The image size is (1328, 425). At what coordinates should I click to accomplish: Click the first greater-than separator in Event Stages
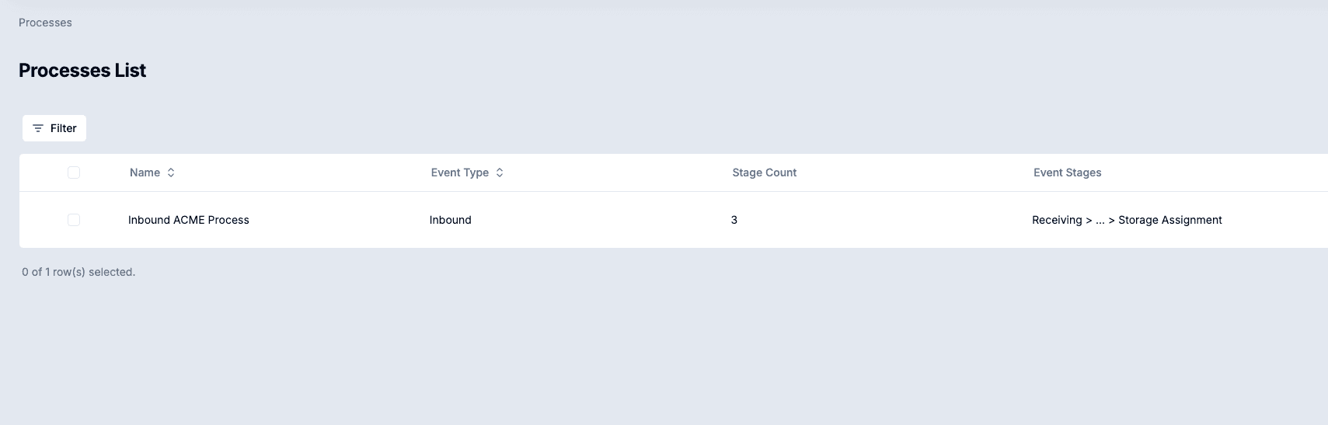tap(1089, 220)
